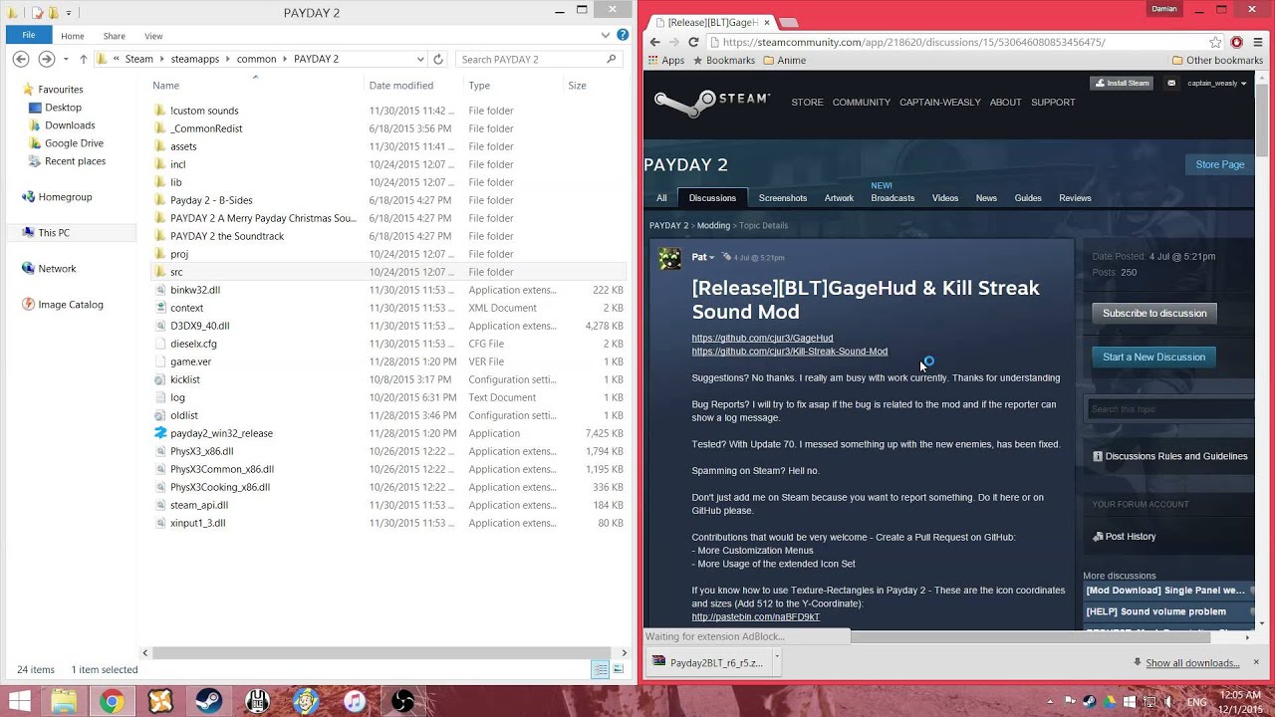Refresh the PAYDAY 2 folder view
Image resolution: width=1275 pixels, height=717 pixels.
pos(438,59)
